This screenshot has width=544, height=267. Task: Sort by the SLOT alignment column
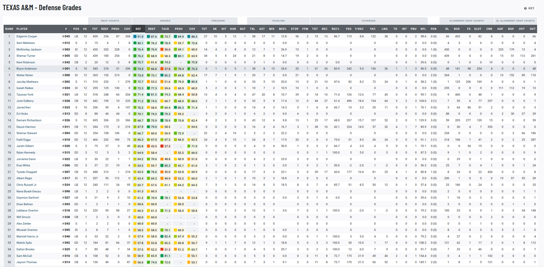tap(478, 28)
